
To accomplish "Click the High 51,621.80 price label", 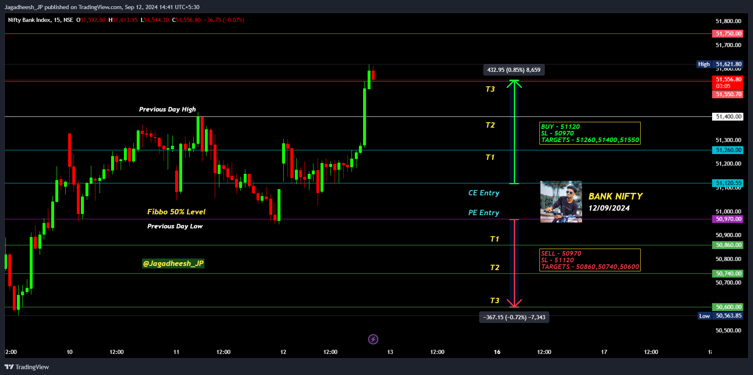I will click(720, 64).
